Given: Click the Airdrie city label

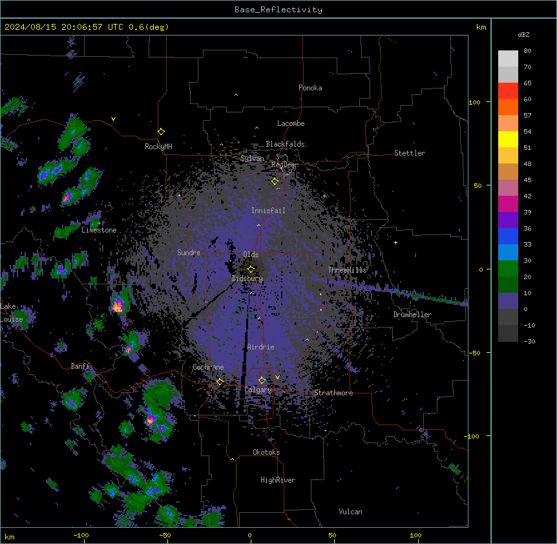Looking at the screenshot, I should (261, 347).
